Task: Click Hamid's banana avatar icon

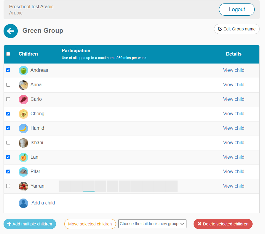Action: coord(23,128)
